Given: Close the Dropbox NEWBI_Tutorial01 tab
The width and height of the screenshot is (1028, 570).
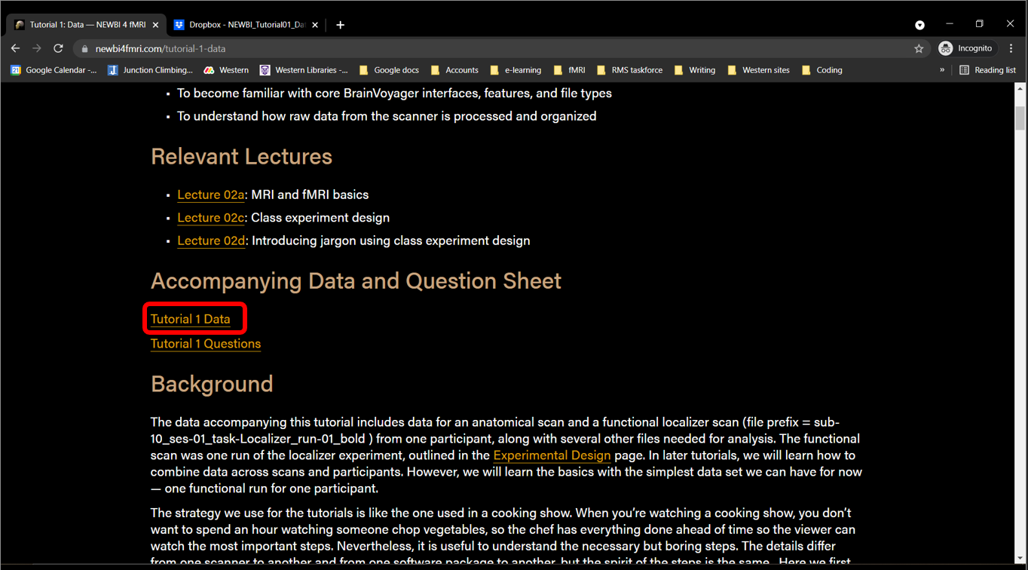Looking at the screenshot, I should (315, 25).
